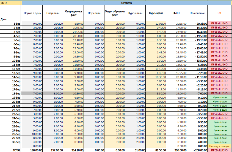Select the Норма в день column header

point(32,13)
